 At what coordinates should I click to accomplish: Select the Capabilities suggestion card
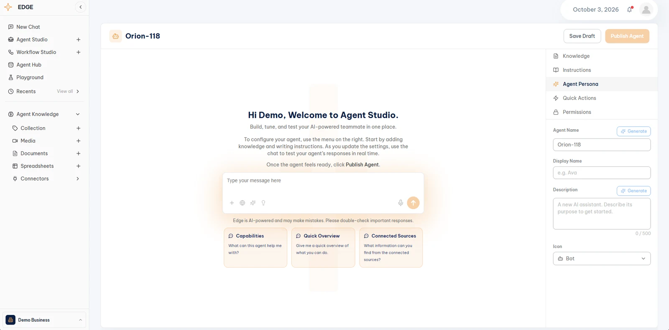(x=255, y=248)
